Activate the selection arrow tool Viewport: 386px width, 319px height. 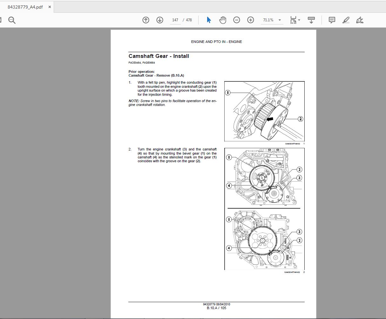[209, 20]
